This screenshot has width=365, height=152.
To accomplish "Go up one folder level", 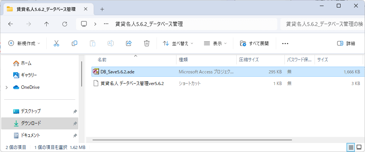I will click(46, 24).
